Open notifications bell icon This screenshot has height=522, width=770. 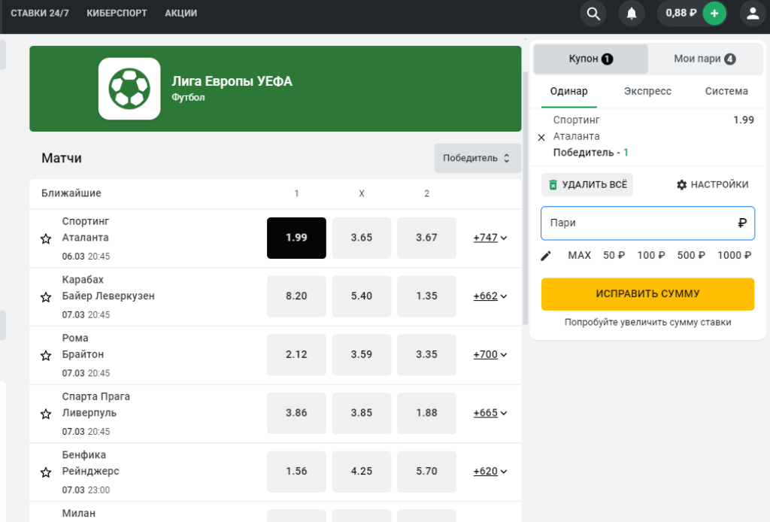click(632, 14)
